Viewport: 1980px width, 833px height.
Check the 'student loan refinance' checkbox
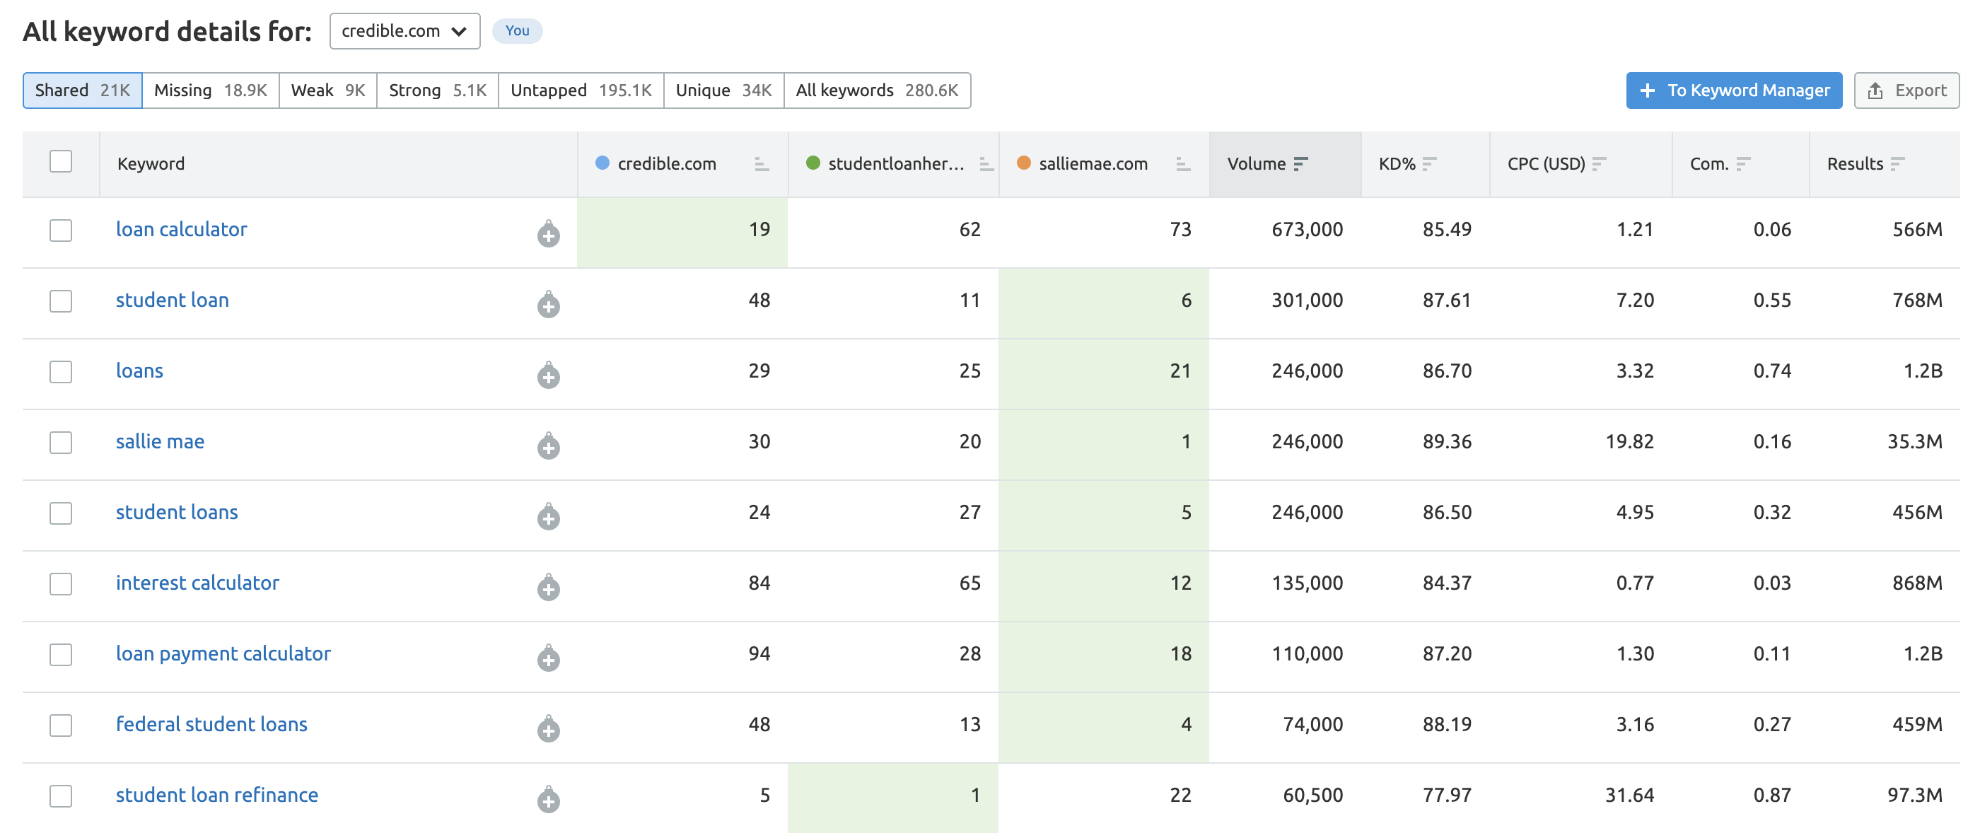(x=61, y=796)
